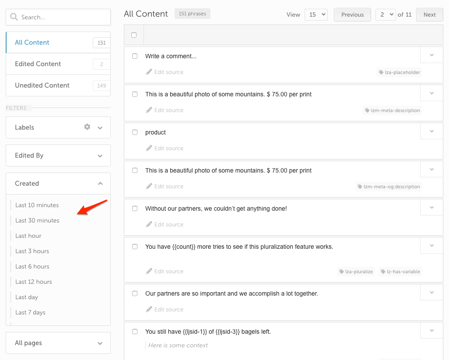449x360 pixels.
Task: Switch to Unedited Content
Action: click(58, 85)
